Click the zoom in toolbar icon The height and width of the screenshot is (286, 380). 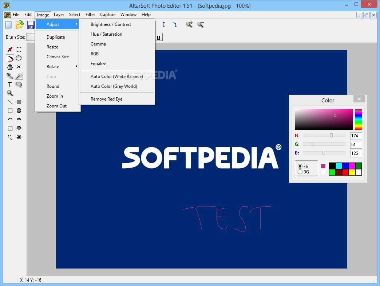click(189, 24)
